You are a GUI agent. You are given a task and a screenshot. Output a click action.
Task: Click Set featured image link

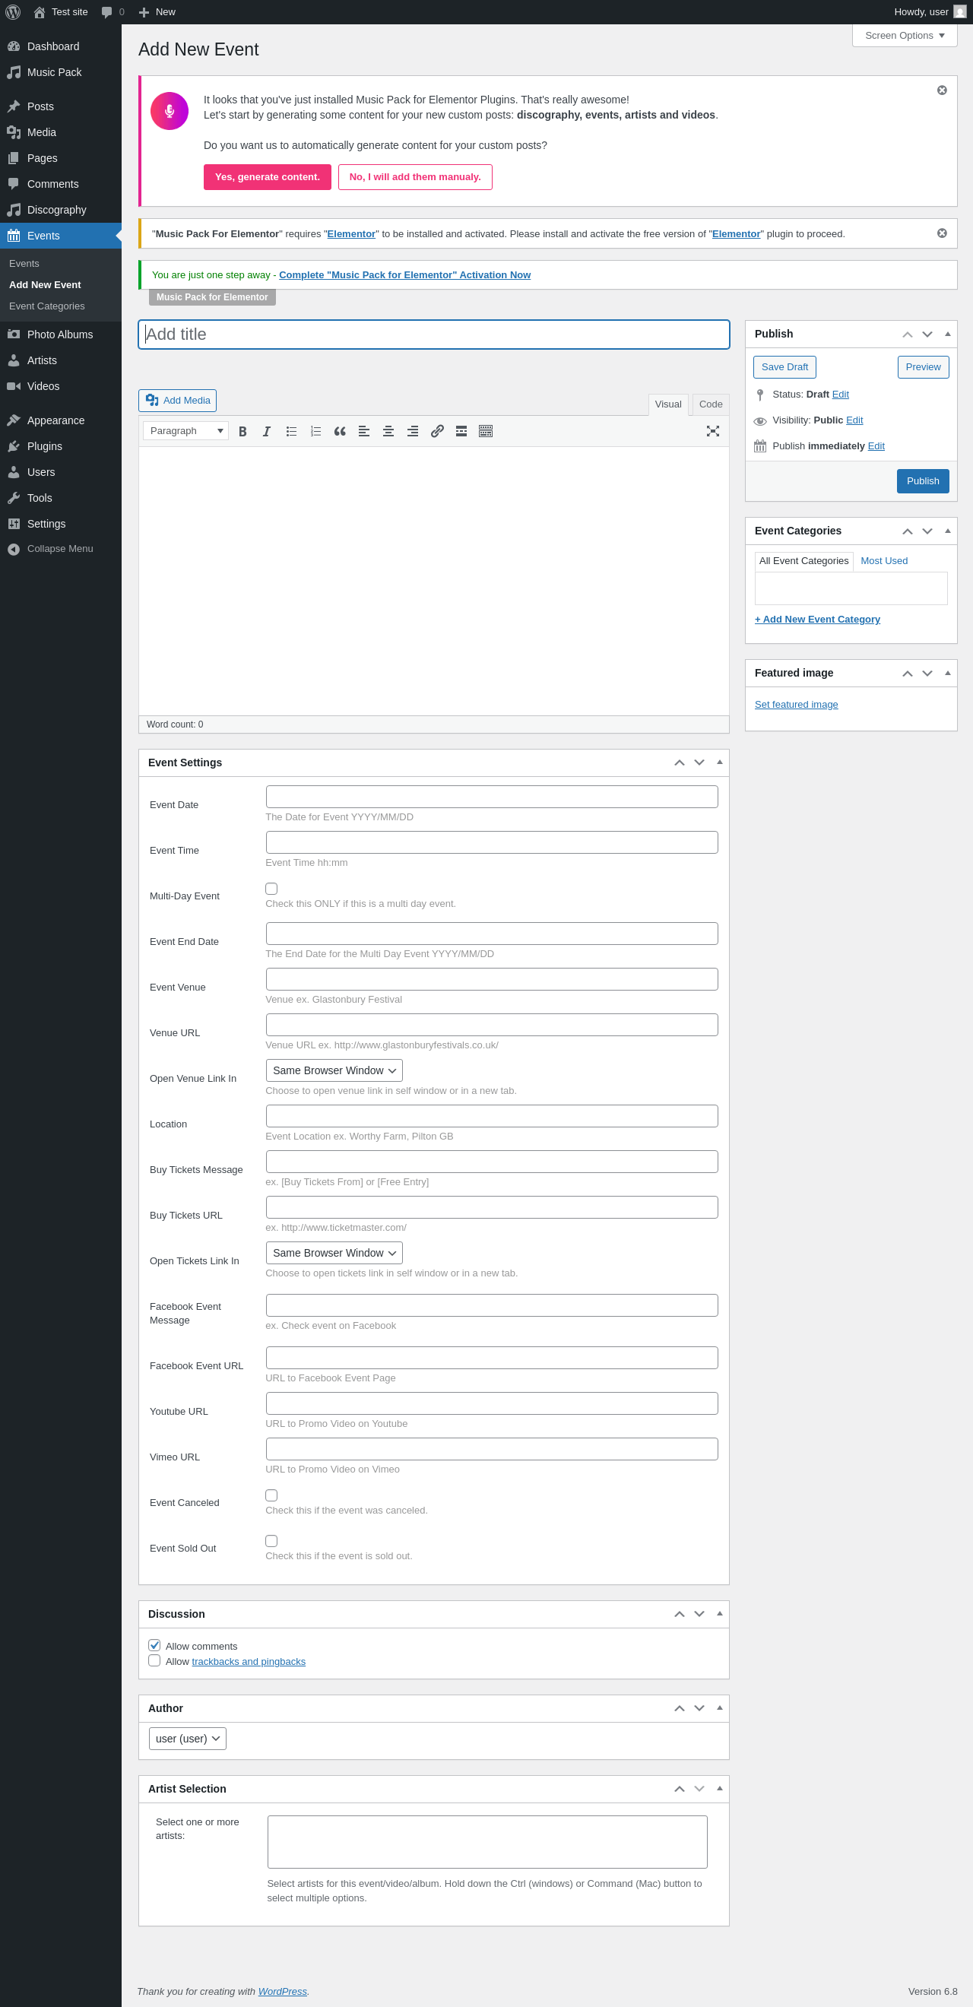click(x=796, y=704)
